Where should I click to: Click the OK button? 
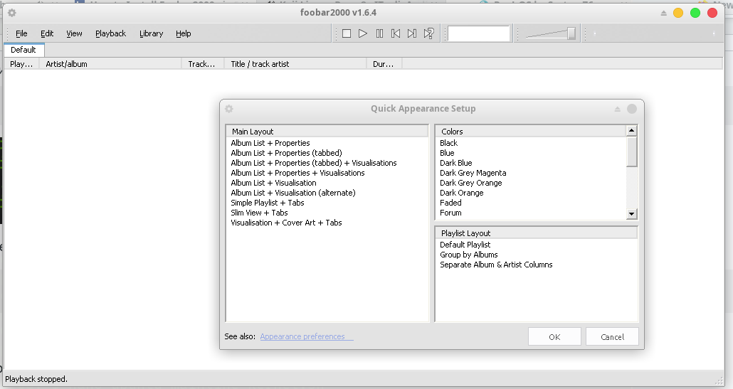coord(554,336)
